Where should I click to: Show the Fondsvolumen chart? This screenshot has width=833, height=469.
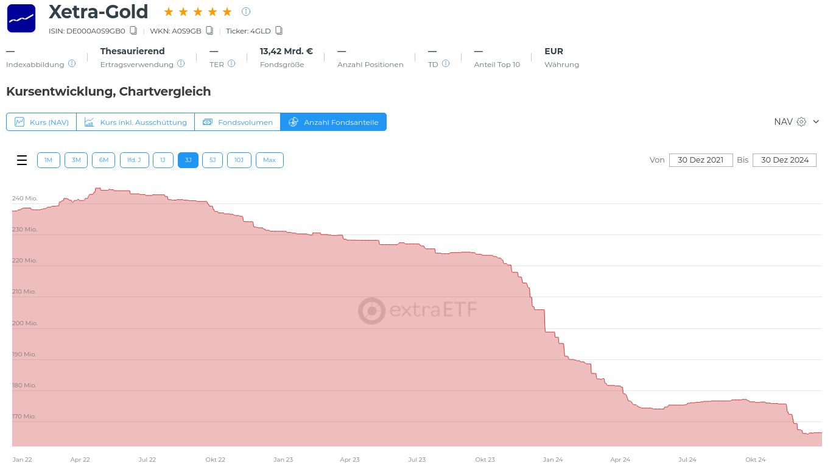point(237,122)
